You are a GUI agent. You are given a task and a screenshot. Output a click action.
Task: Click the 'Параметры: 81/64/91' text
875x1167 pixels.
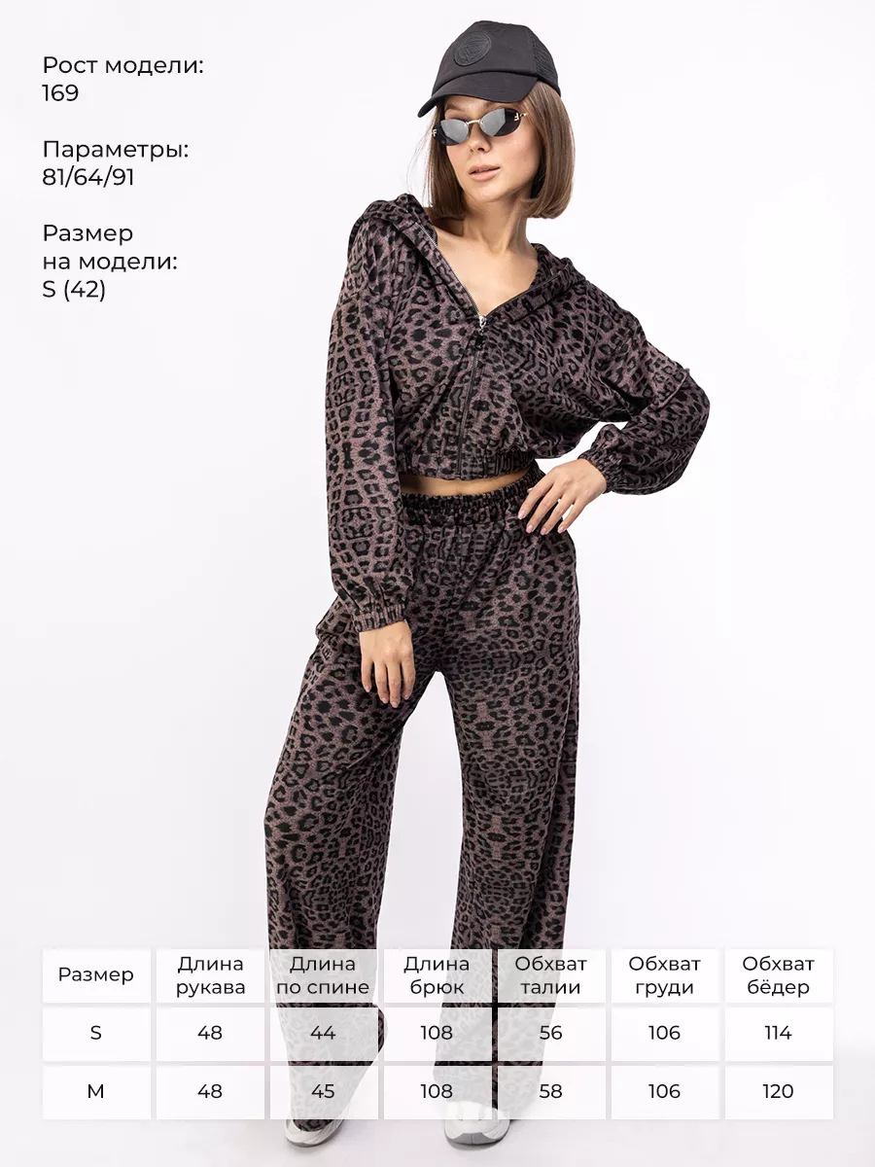[115, 163]
